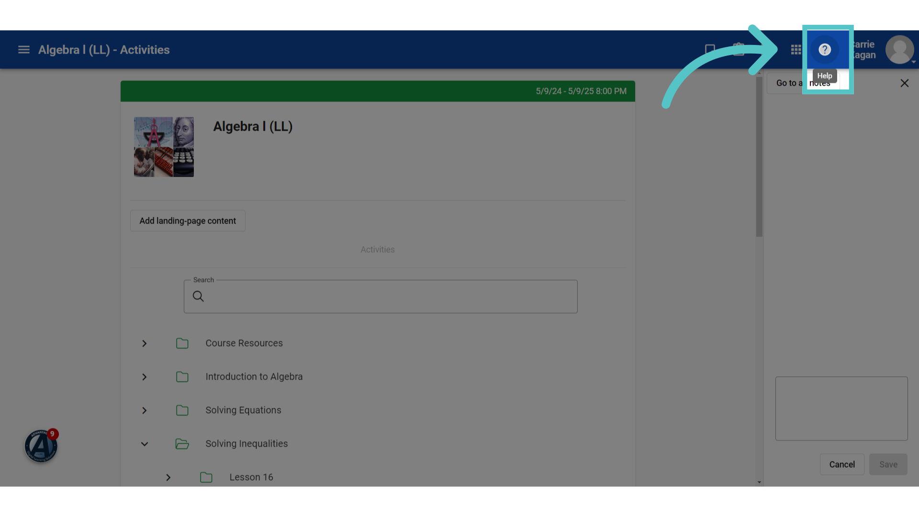Click the Carrie Kagan user name
The height and width of the screenshot is (517, 919).
[x=863, y=50]
